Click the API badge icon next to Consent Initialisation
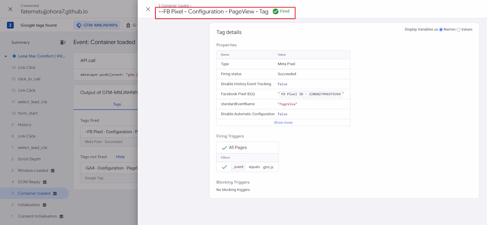Viewport: 487px width, 225px height. click(61, 216)
